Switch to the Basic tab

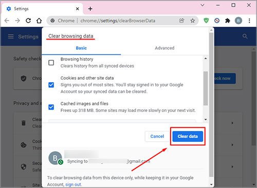coord(81,48)
